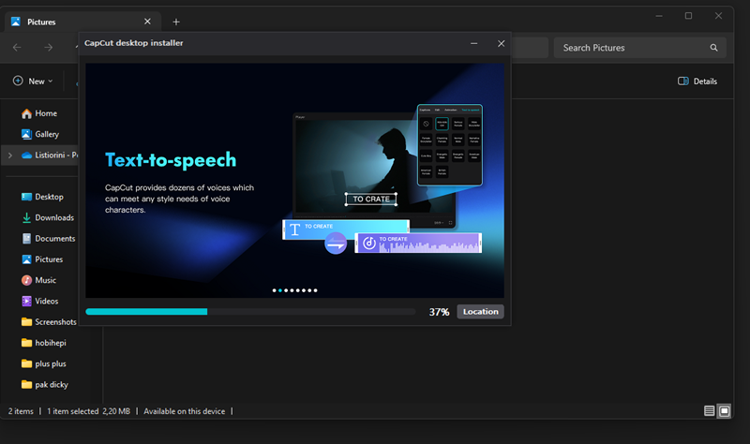Viewport: 750px width, 444px height.
Task: Click the back navigation arrow
Action: [18, 48]
